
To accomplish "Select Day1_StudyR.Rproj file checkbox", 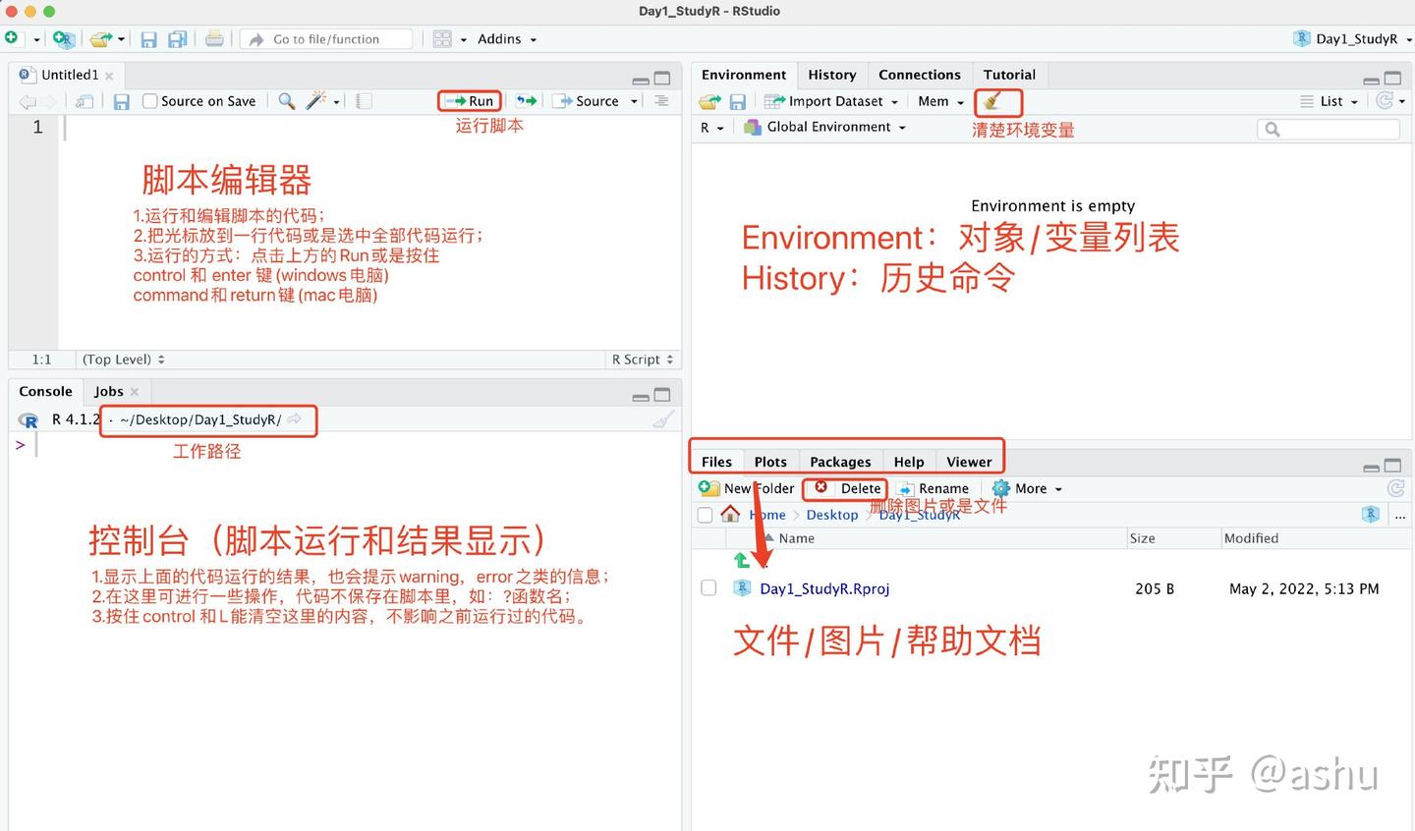I will 708,587.
